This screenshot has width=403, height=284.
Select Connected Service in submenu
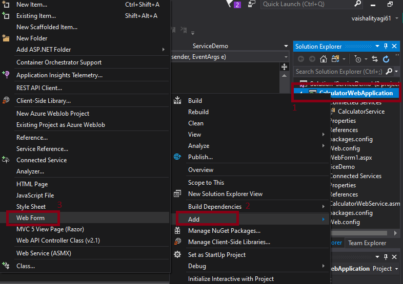(85, 160)
